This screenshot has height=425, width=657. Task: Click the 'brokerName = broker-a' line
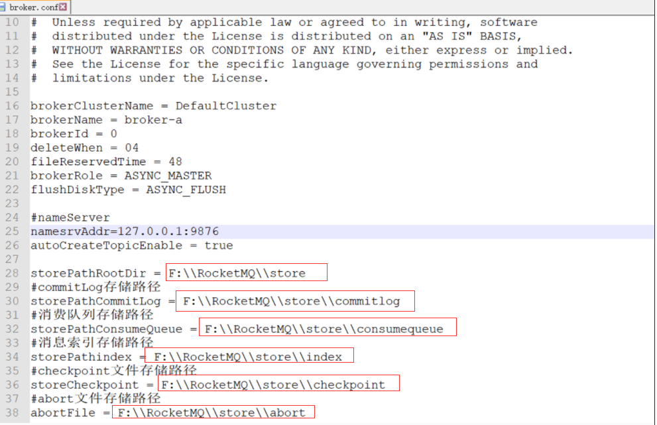[107, 120]
